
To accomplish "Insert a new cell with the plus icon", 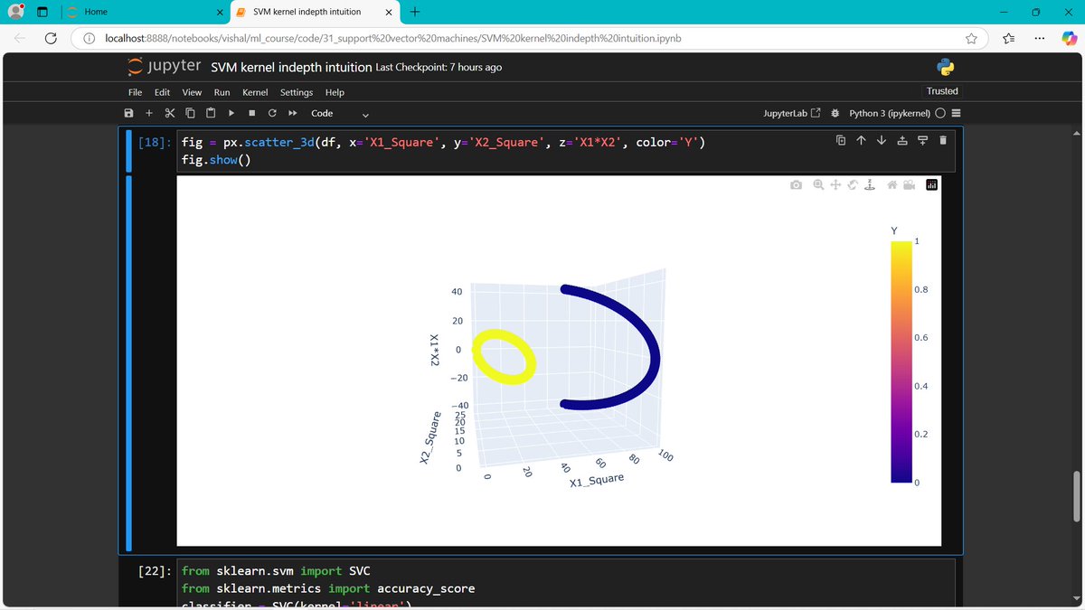I will coord(149,113).
